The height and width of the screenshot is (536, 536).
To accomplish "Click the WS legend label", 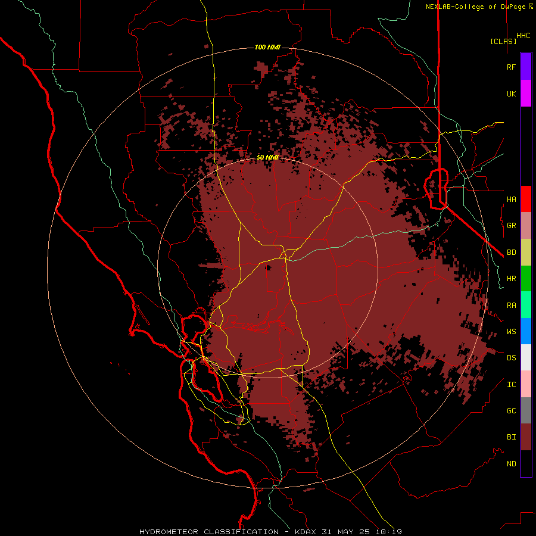I will (x=511, y=331).
